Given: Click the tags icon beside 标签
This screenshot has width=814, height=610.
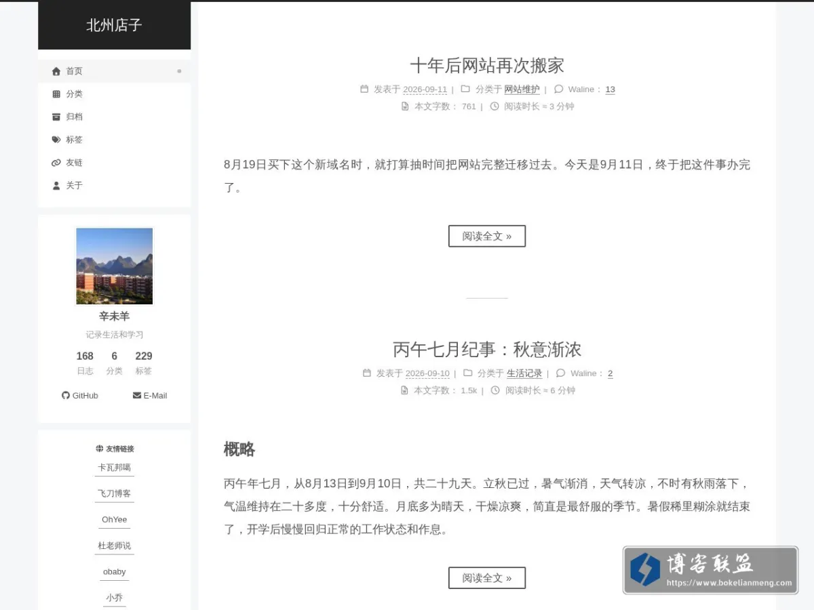Looking at the screenshot, I should [x=56, y=140].
